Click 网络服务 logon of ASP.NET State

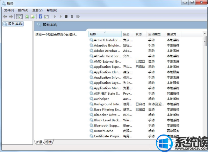tap(173, 94)
